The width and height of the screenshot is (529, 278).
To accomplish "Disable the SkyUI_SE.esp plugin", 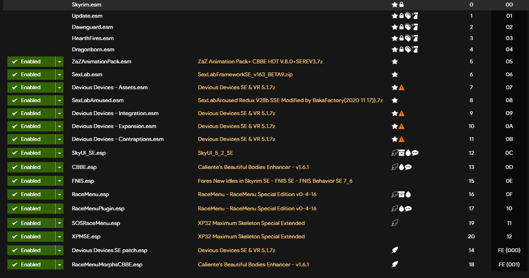I will point(31,153).
